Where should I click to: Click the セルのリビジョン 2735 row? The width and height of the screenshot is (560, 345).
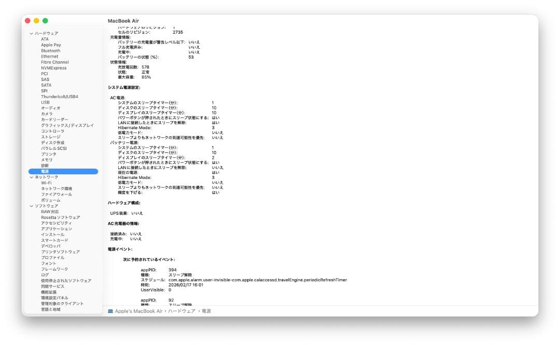tap(150, 32)
